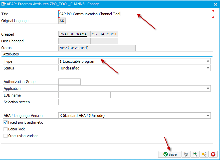Expand the Type dropdown arrow
Image resolution: width=220 pixels, height=160 pixels.
coord(208,61)
